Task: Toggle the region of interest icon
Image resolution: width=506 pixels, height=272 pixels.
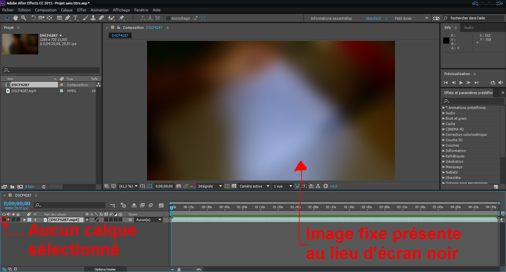Action: pyautogui.click(x=227, y=186)
